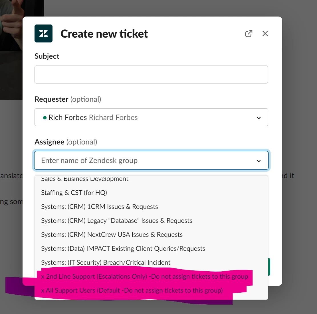Select Systems: (CRM) NextCrew USA Issues & Requests
The width and height of the screenshot is (317, 314).
pyautogui.click(x=151, y=235)
